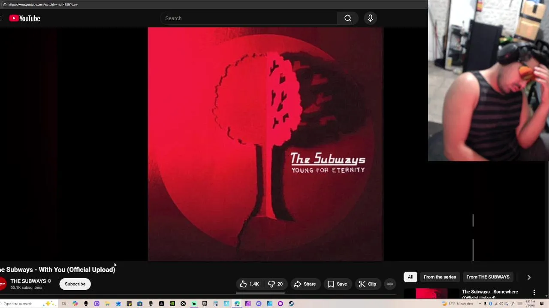The width and height of the screenshot is (549, 308).
Task: Switch to Microsoft Edge on taskbar
Action: 237,304
